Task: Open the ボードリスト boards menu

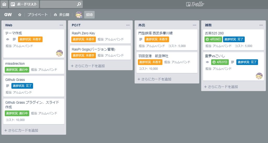Action: [24, 4]
